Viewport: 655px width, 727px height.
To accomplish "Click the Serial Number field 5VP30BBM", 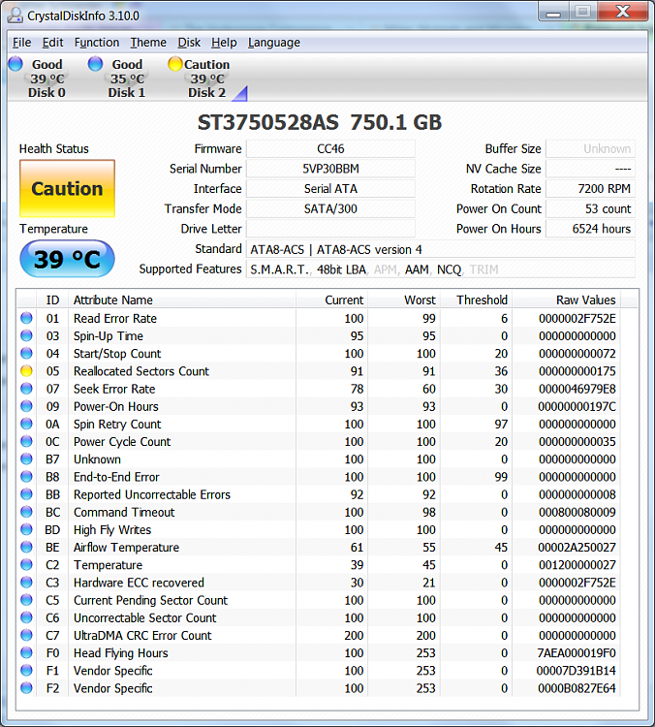I will click(330, 169).
